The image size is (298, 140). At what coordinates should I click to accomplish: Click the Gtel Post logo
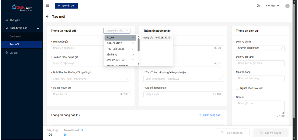coord(22,8)
